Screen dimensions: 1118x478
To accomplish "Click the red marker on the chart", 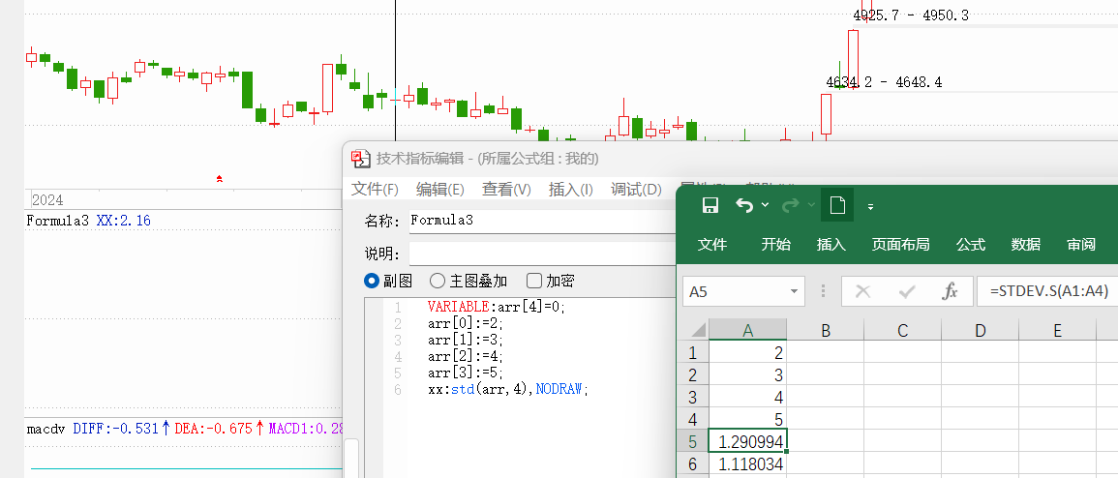I will click(x=220, y=178).
